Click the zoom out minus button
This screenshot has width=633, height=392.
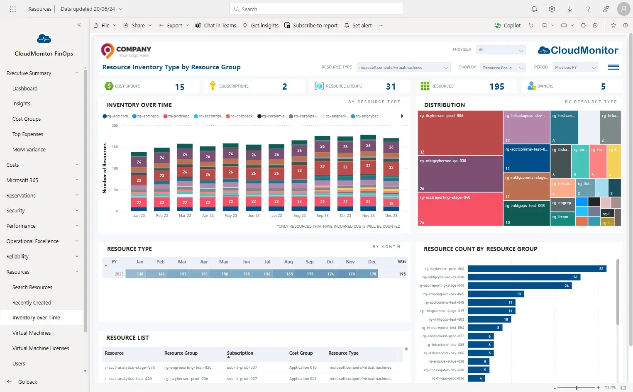click(x=555, y=387)
